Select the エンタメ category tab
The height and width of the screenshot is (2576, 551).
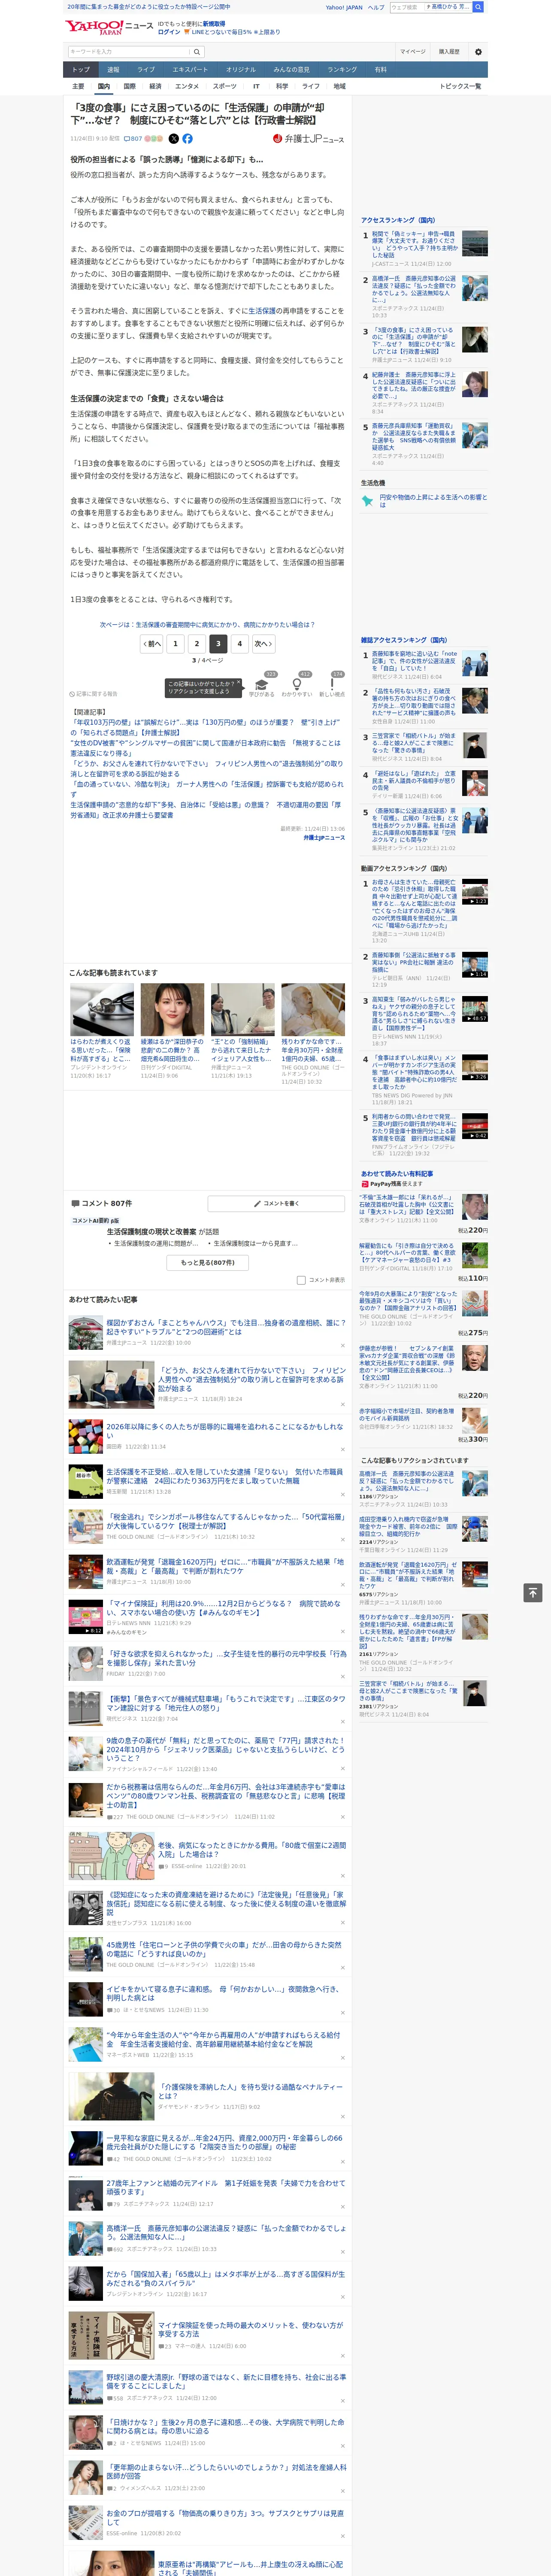tap(187, 86)
